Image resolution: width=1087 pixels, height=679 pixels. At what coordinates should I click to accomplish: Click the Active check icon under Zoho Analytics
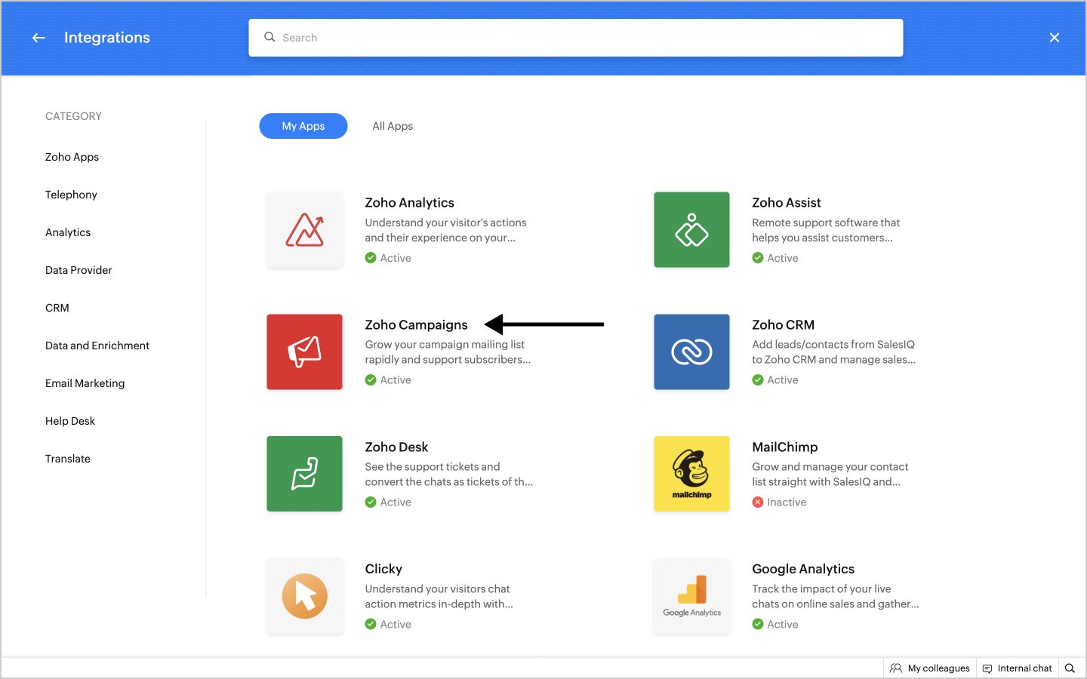(371, 258)
